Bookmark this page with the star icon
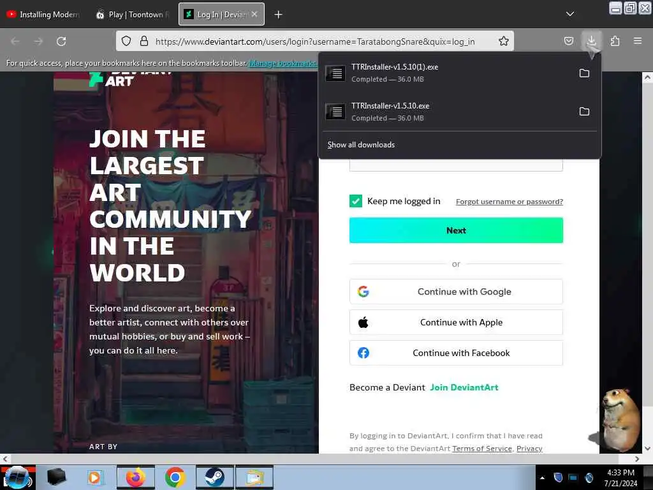The width and height of the screenshot is (653, 490). [504, 41]
